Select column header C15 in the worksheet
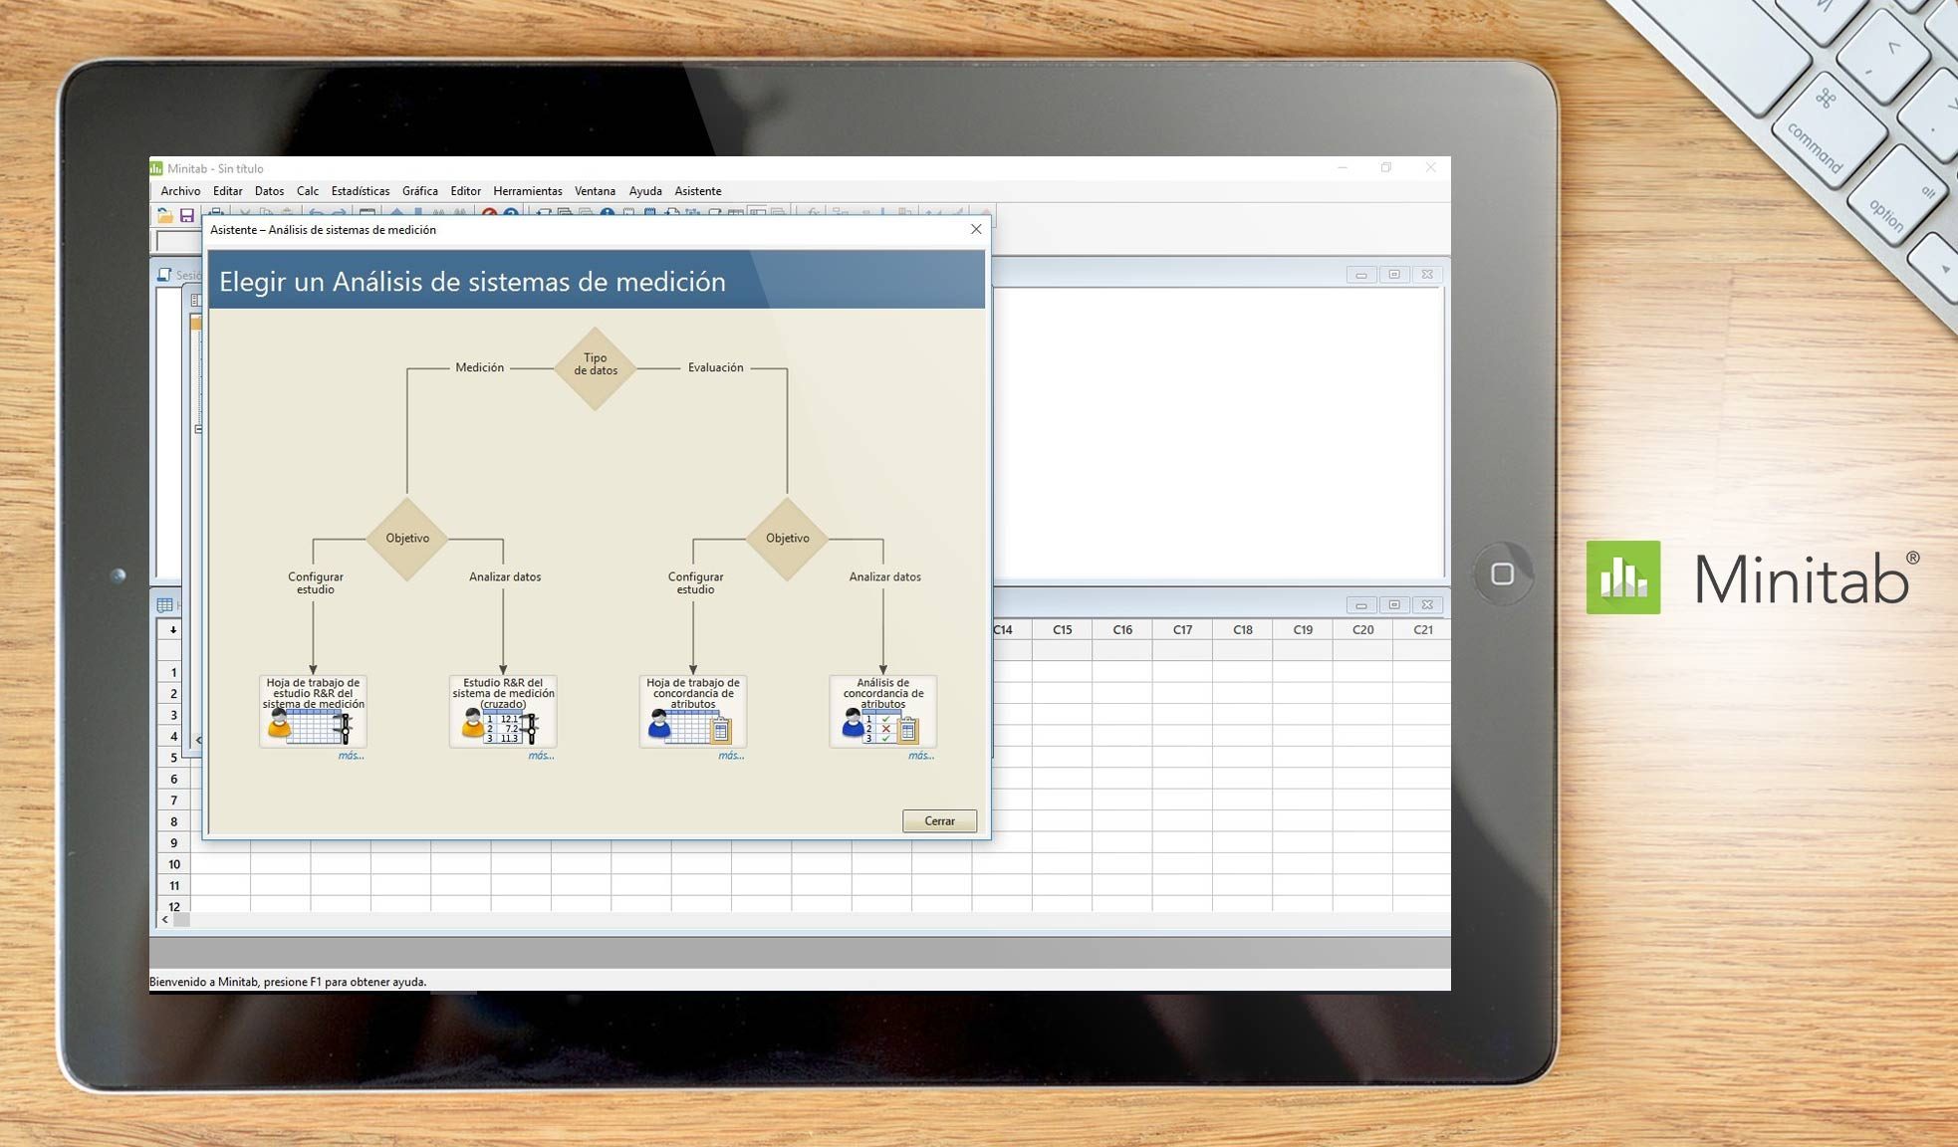Image resolution: width=1958 pixels, height=1147 pixels. [1062, 629]
